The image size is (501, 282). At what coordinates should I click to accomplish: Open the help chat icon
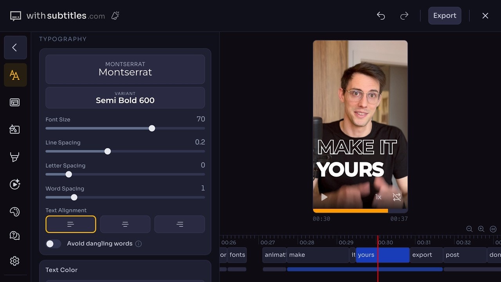pos(15,235)
